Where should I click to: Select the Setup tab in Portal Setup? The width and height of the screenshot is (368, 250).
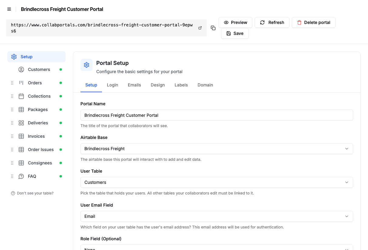pos(91,85)
